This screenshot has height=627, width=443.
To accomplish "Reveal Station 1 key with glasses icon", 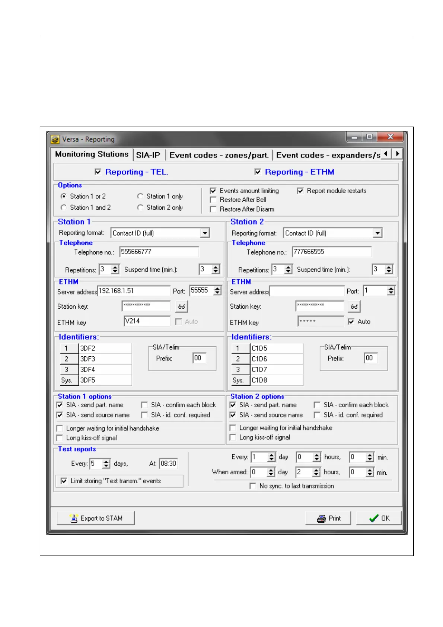I will point(181,306).
